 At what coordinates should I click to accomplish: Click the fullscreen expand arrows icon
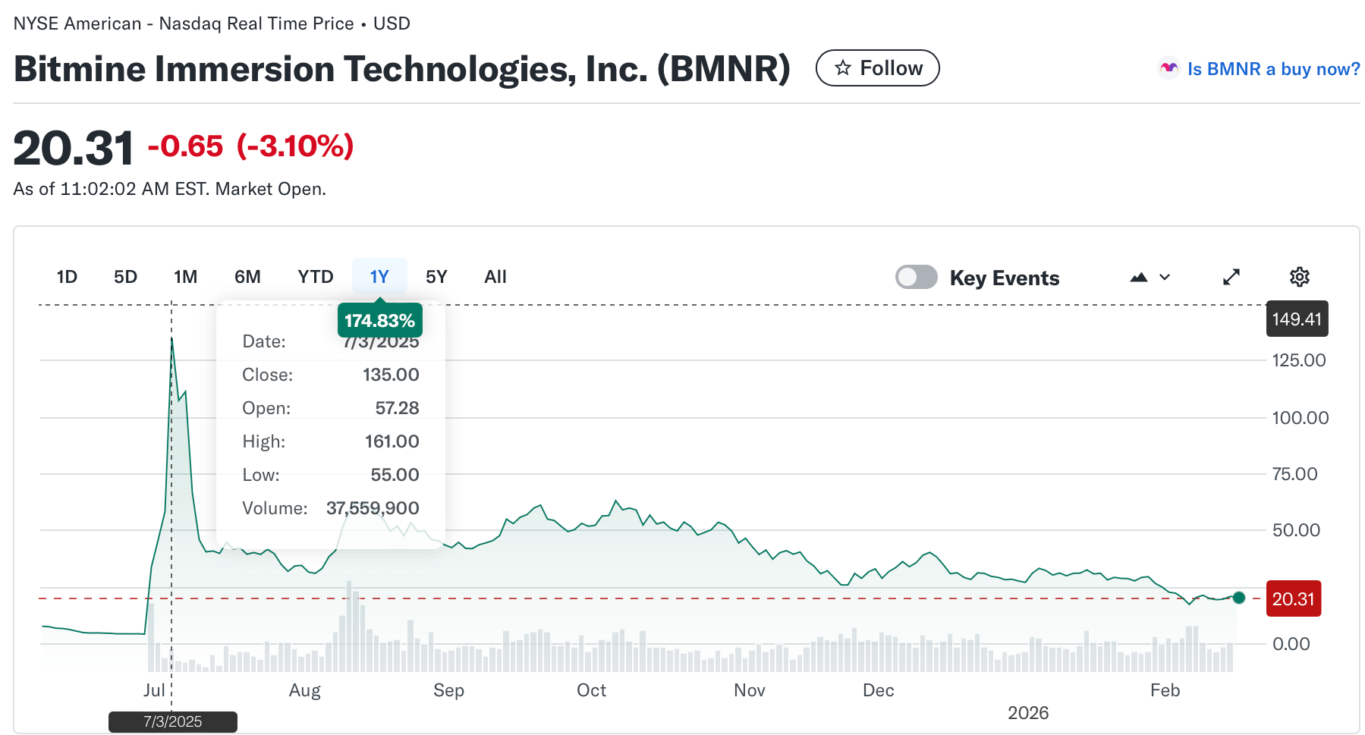click(1231, 277)
